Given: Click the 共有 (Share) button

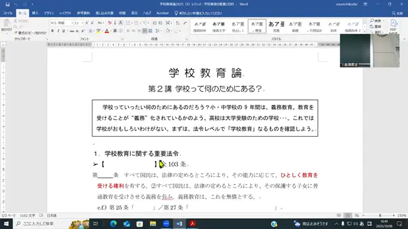Looking at the screenshot, I should coord(397,13).
